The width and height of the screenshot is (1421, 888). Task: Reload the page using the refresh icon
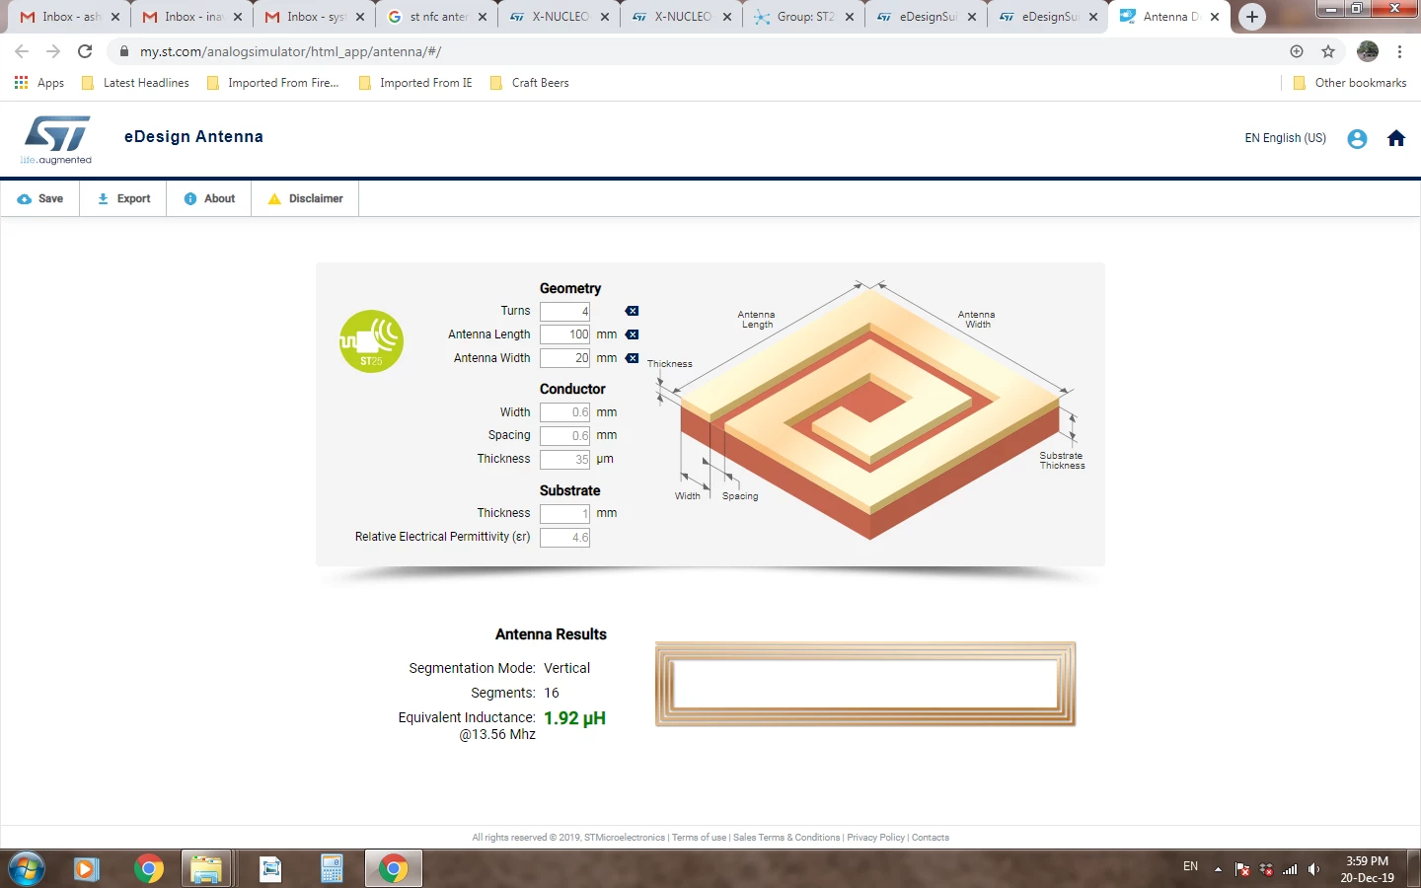point(85,51)
